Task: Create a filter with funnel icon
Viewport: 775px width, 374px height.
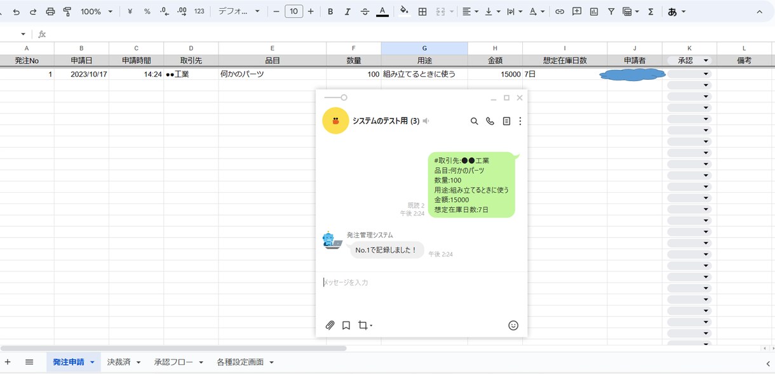Action: [x=611, y=11]
